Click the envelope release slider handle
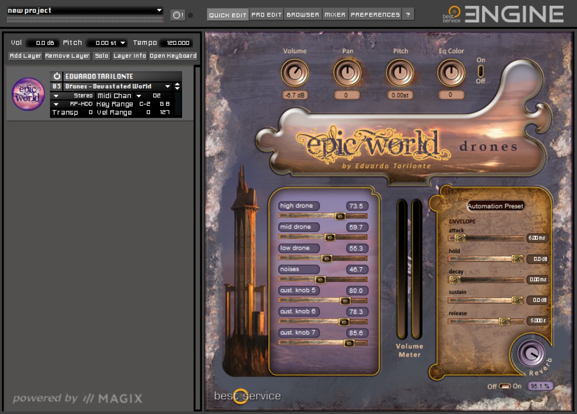This screenshot has width=577, height=414. pos(504,321)
